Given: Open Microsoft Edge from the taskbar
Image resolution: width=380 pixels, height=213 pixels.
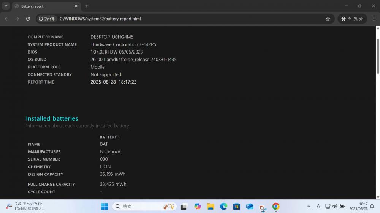Looking at the screenshot, I should tap(223, 207).
